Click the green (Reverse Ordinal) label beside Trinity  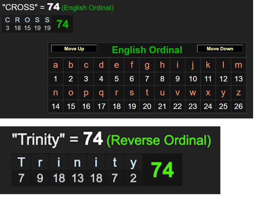point(159,140)
